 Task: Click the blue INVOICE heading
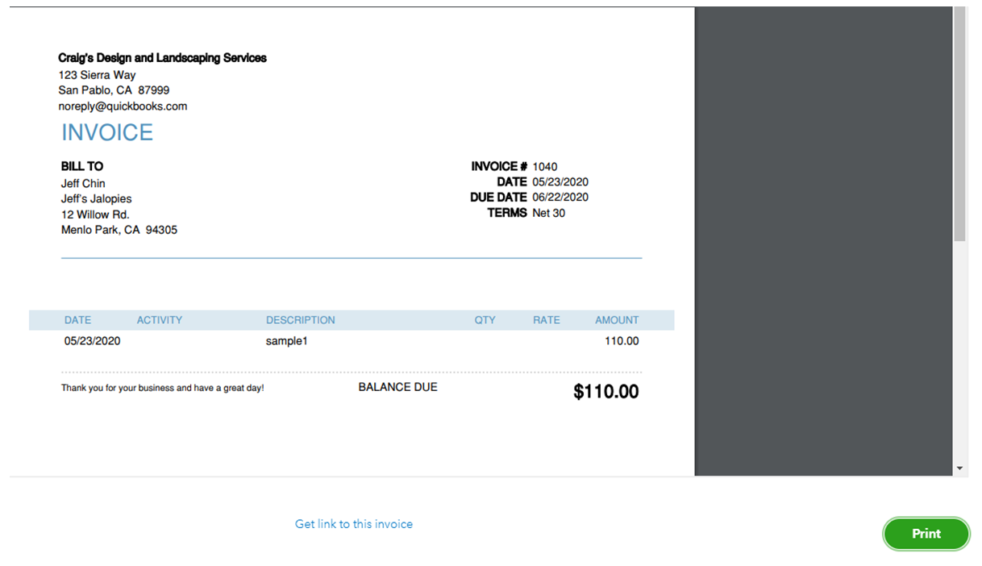click(107, 133)
